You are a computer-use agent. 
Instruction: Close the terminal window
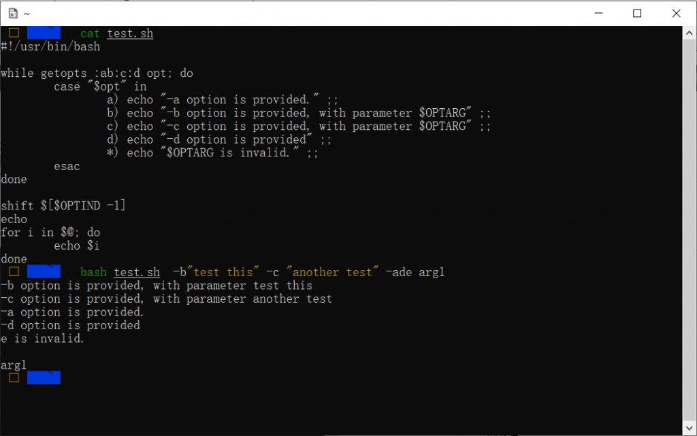click(676, 14)
